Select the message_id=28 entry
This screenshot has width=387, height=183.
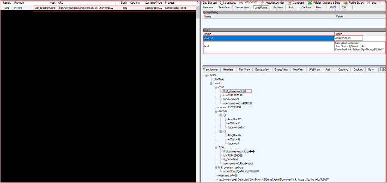[228, 175]
